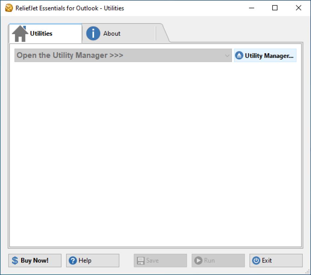Maximize the ReliefJet window
The image size is (311, 275).
coord(275,8)
